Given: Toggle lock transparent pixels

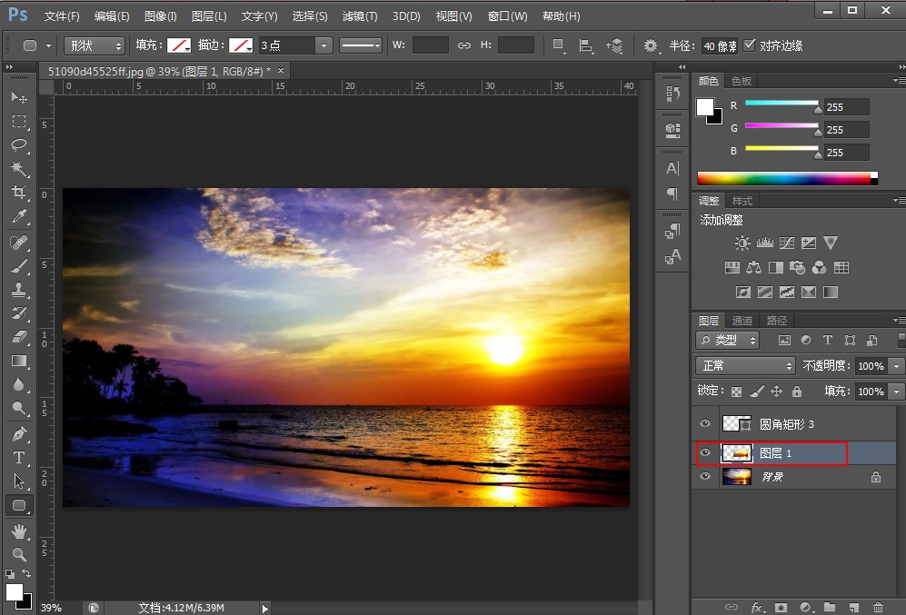Looking at the screenshot, I should click(736, 392).
